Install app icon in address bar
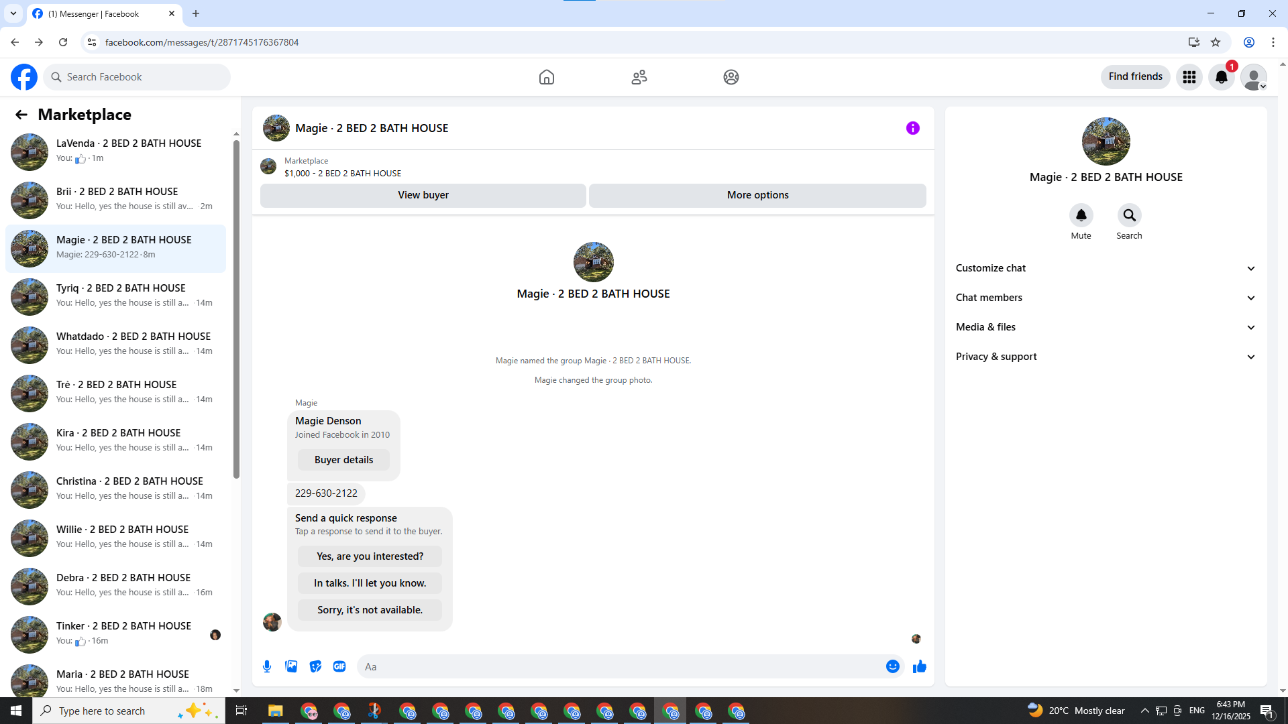This screenshot has width=1288, height=724. point(1194,42)
